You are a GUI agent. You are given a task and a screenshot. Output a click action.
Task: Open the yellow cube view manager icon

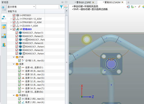tap(4, 27)
